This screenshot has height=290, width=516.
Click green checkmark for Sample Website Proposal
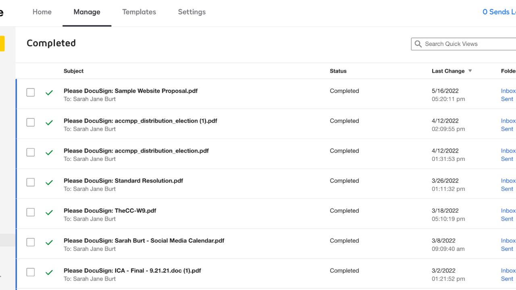[49, 93]
